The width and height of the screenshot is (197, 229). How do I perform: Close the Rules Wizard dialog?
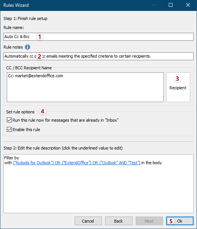click(x=188, y=5)
